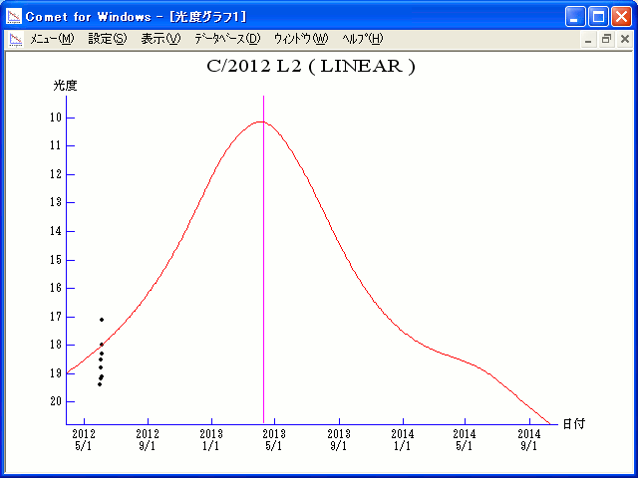Click the 2012 9/1 date label
The height and width of the screenshot is (478, 638).
point(148,440)
